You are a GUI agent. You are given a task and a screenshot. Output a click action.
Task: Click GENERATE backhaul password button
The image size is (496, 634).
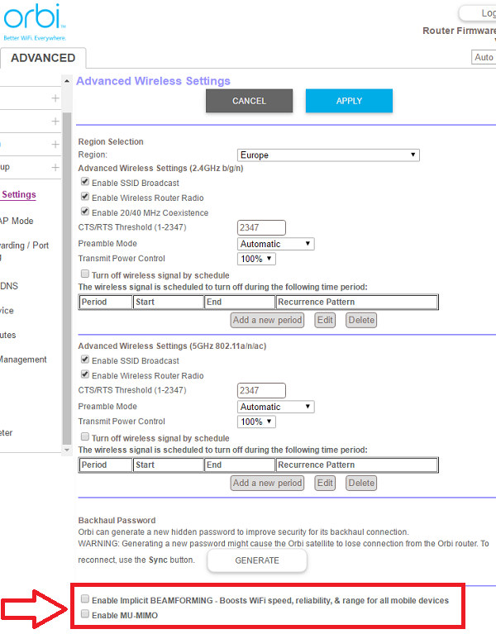click(x=257, y=560)
